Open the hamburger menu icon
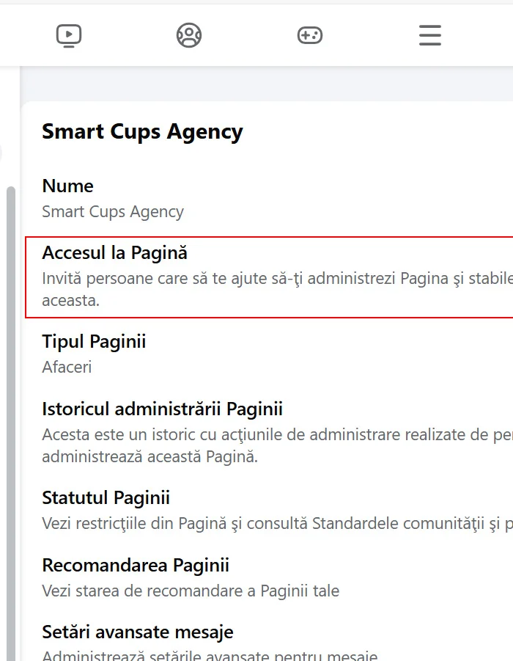This screenshot has width=513, height=661. (x=430, y=35)
